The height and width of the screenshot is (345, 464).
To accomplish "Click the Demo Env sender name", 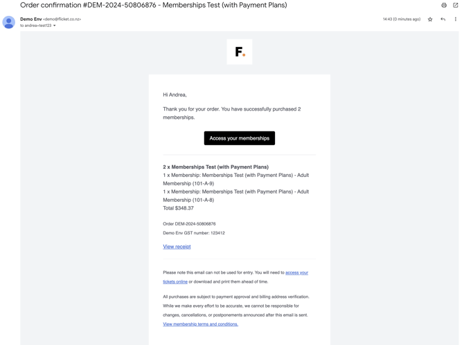I will click(30, 19).
